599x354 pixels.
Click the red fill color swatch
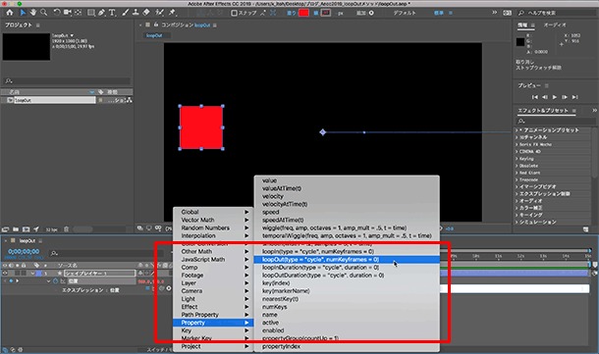(303, 13)
